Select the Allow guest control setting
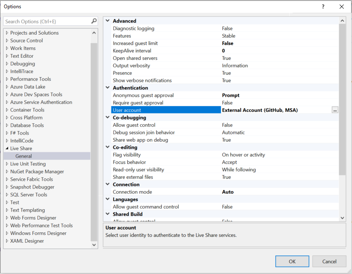 [134, 125]
